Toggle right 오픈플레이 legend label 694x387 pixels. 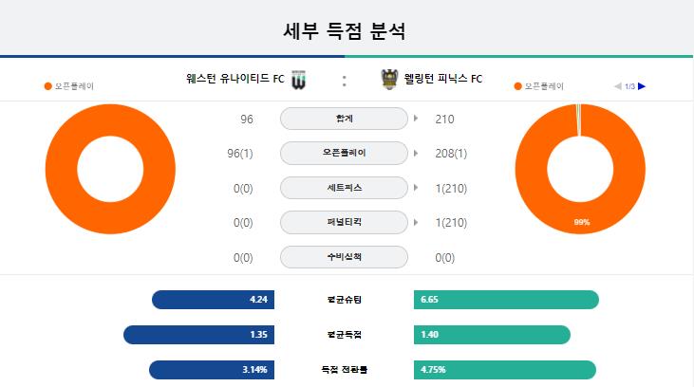544,86
